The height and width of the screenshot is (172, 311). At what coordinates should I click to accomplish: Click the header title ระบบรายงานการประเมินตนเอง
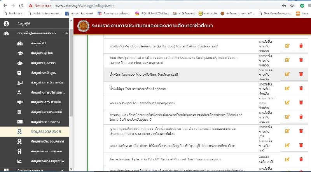pos(152,26)
